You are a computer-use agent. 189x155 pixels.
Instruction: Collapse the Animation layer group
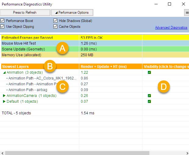[4, 72]
